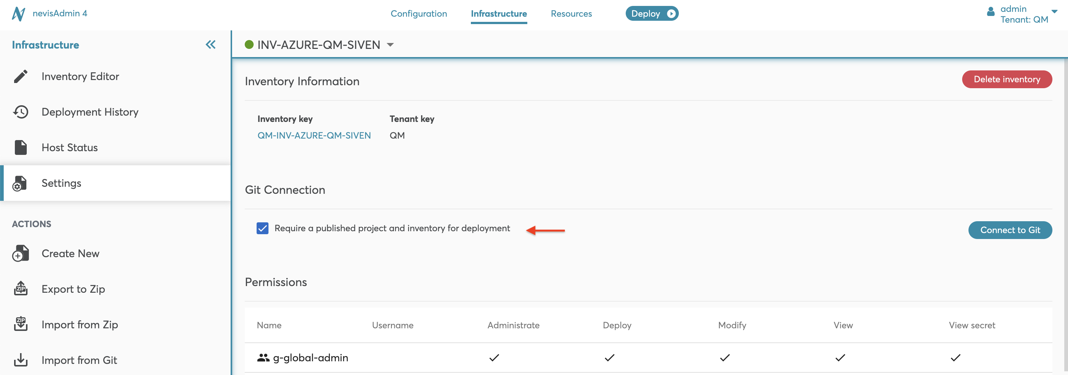Click the nevisAdmin logo icon

pyautogui.click(x=18, y=14)
